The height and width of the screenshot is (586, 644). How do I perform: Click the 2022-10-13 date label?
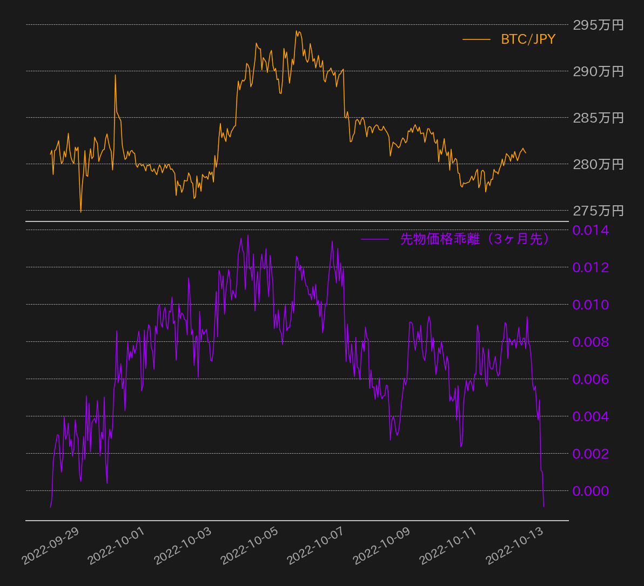point(515,547)
